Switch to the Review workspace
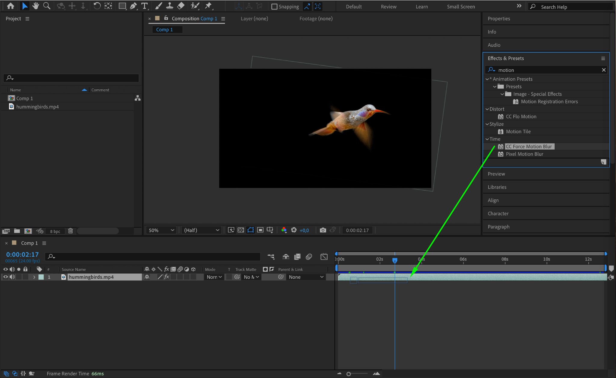The image size is (616, 378). pyautogui.click(x=388, y=7)
